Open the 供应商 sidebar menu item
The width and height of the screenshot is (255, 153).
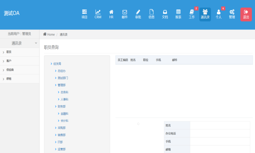20,70
